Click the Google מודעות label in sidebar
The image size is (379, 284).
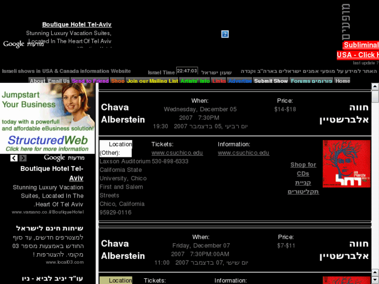tap(64, 158)
